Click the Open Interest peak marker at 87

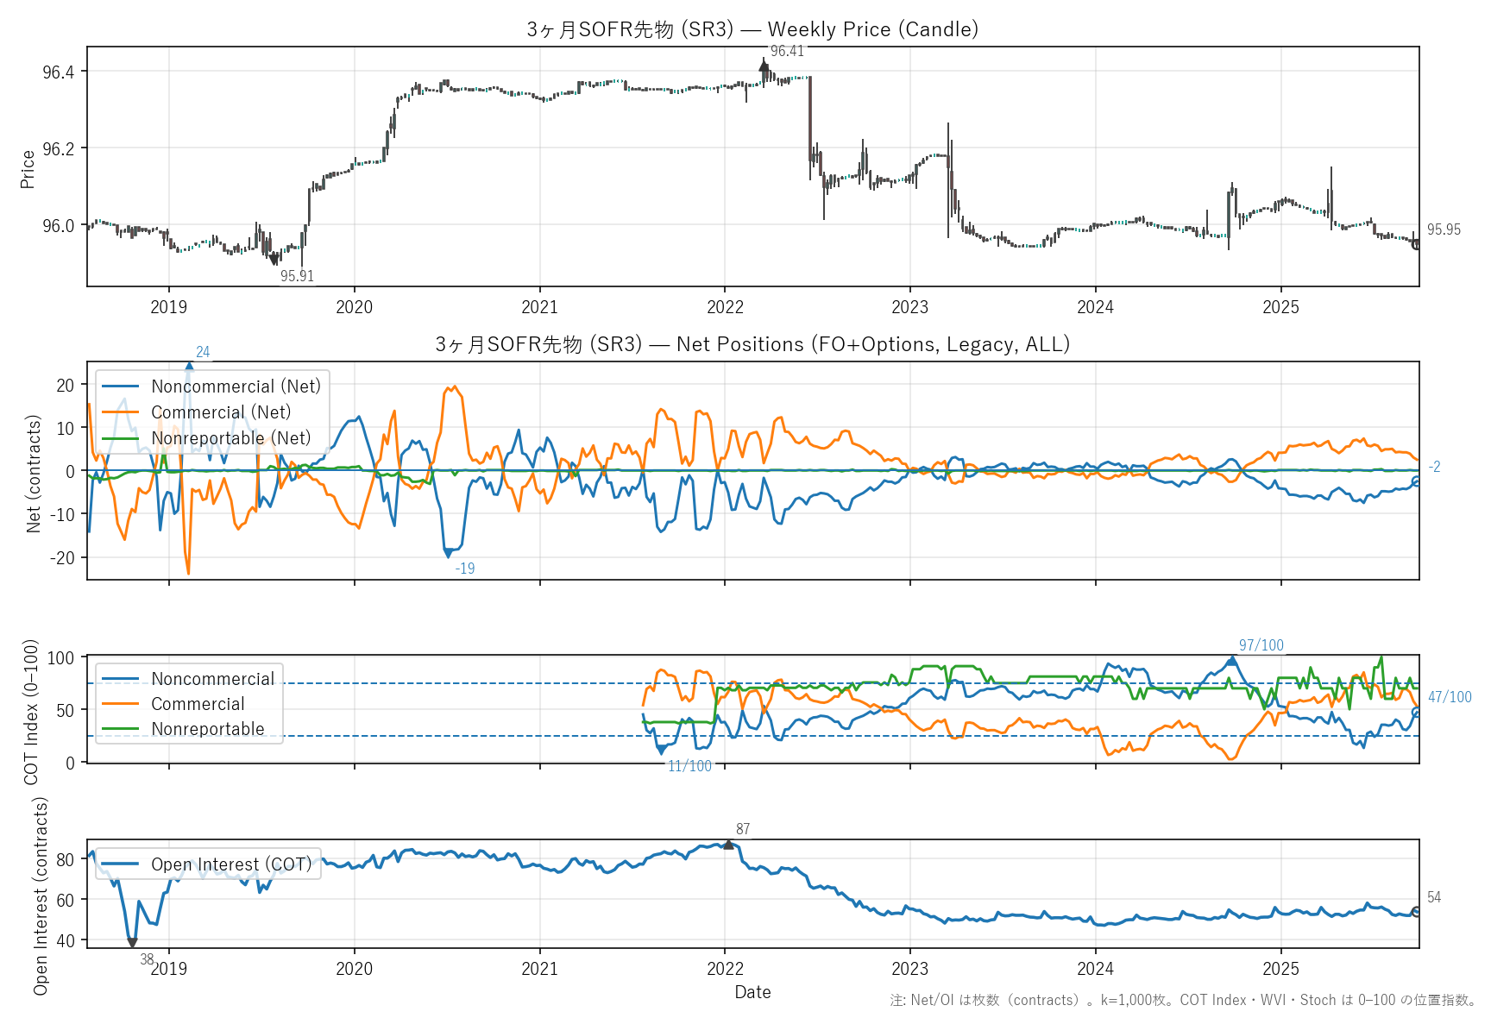pos(729,845)
